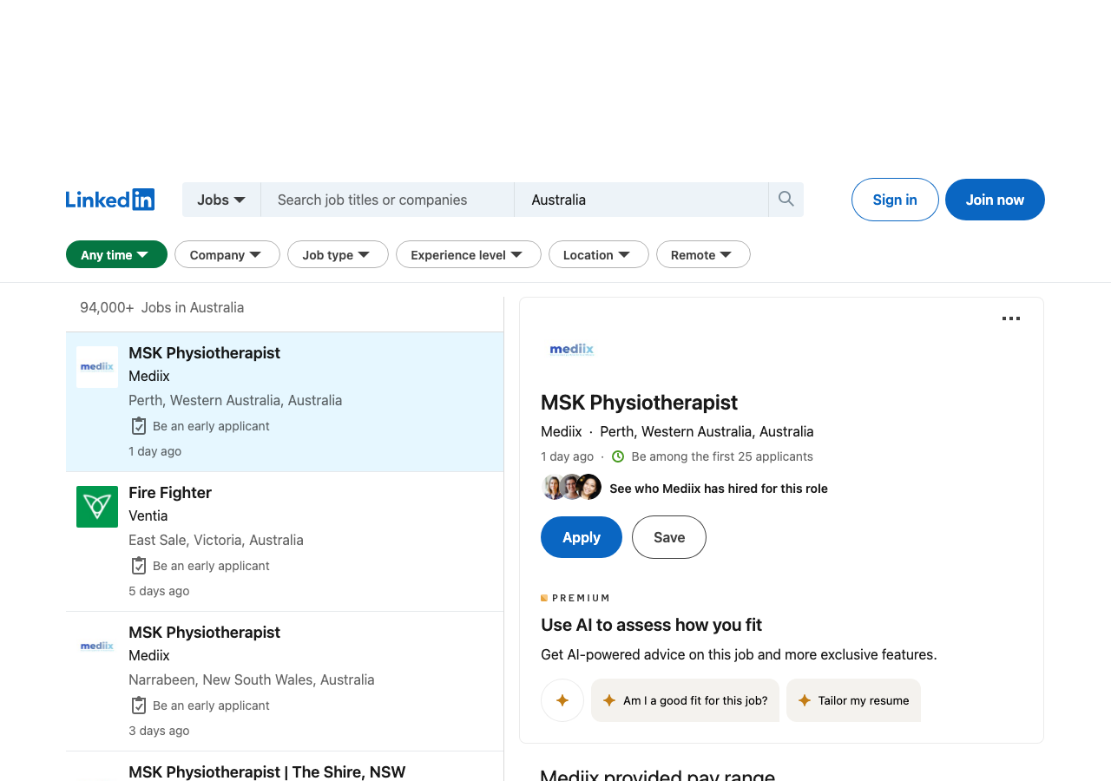
Task: Click "Narrabeen, New South Wales, Australia" text
Action: coord(252,679)
